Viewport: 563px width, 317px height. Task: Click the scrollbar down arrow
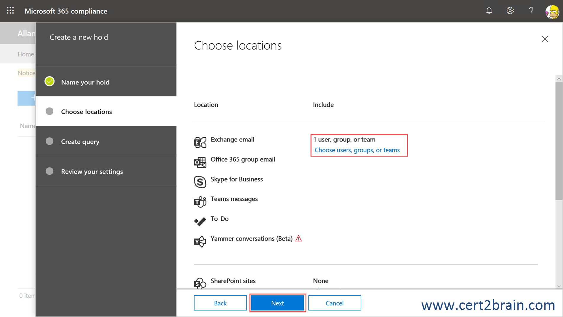[x=559, y=286]
